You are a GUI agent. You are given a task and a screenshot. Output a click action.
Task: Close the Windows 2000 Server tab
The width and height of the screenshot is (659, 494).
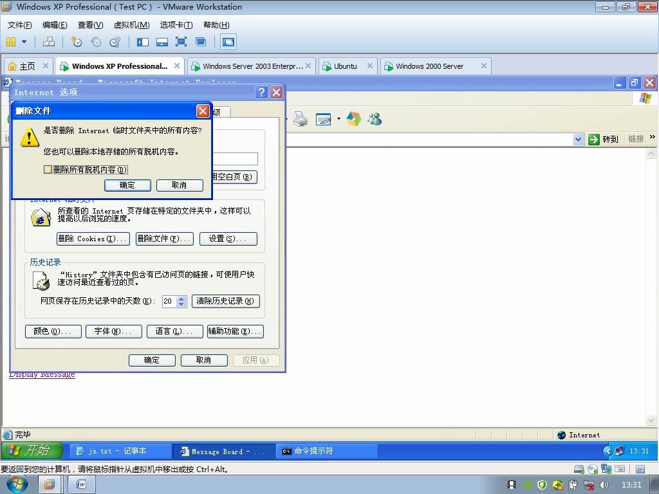[484, 66]
